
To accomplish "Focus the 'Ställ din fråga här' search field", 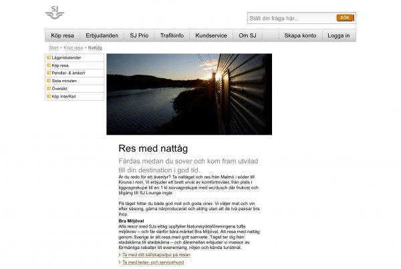I will [290, 19].
